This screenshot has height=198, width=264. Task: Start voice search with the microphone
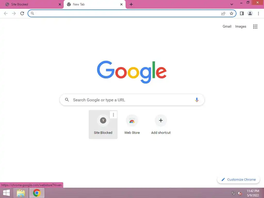pyautogui.click(x=197, y=100)
